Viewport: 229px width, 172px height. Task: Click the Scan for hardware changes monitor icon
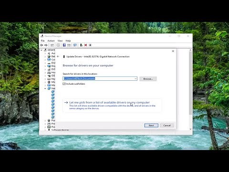click(75, 45)
